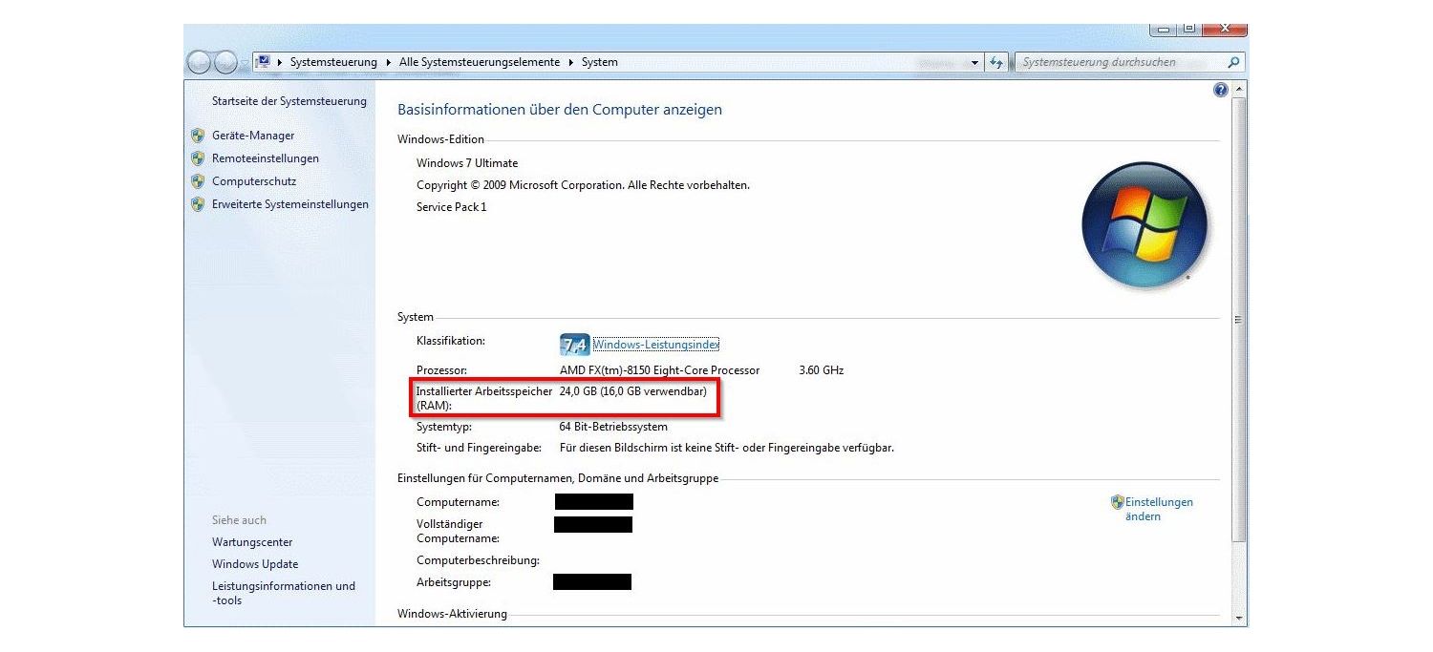The height and width of the screenshot is (652, 1433).
Task: Click the Systemsteuerung durchsuchen search field
Action: (x=1118, y=61)
